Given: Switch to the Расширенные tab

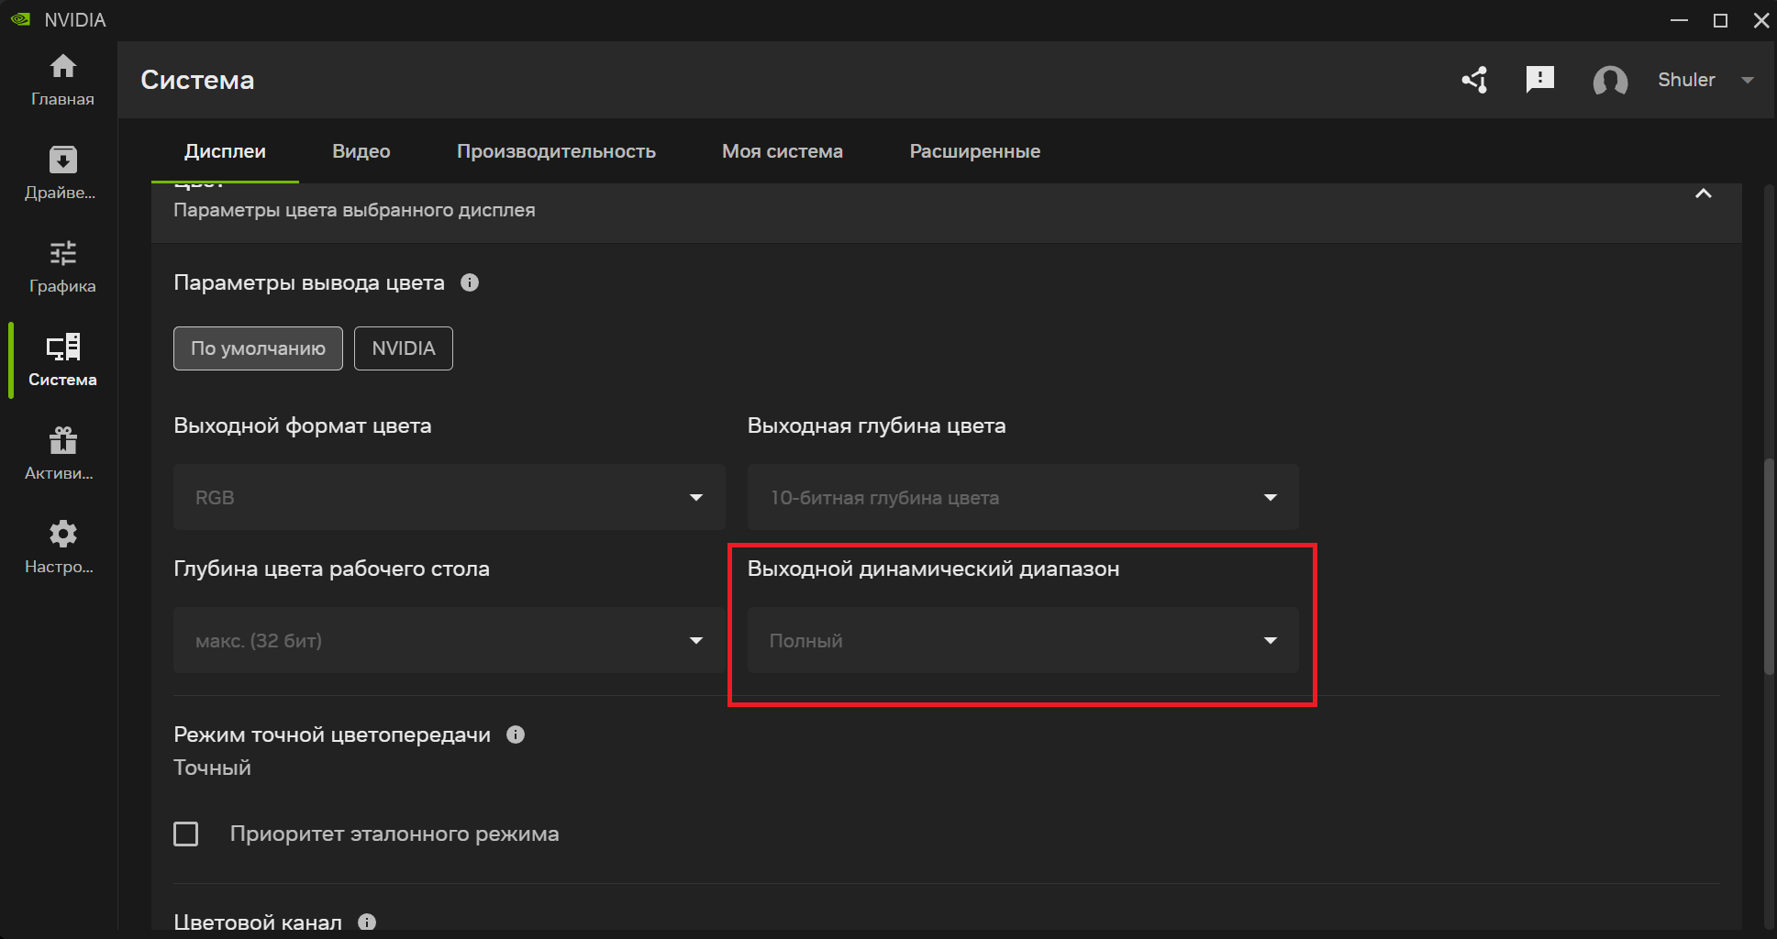Looking at the screenshot, I should pyautogui.click(x=975, y=151).
